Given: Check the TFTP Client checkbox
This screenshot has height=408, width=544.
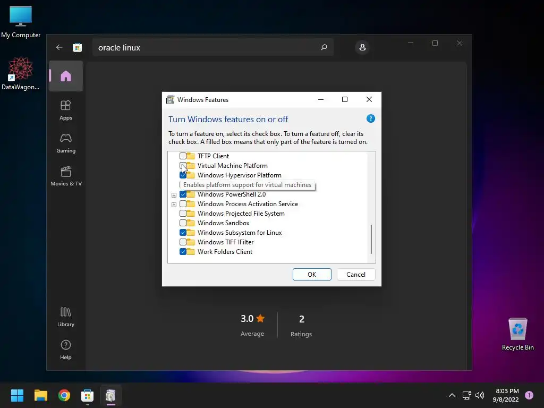Looking at the screenshot, I should point(183,156).
